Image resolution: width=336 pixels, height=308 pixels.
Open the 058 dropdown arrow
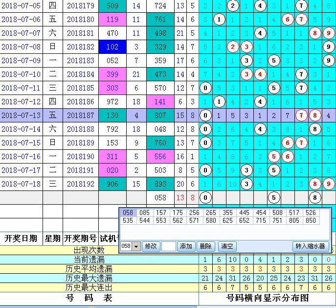[136, 246]
